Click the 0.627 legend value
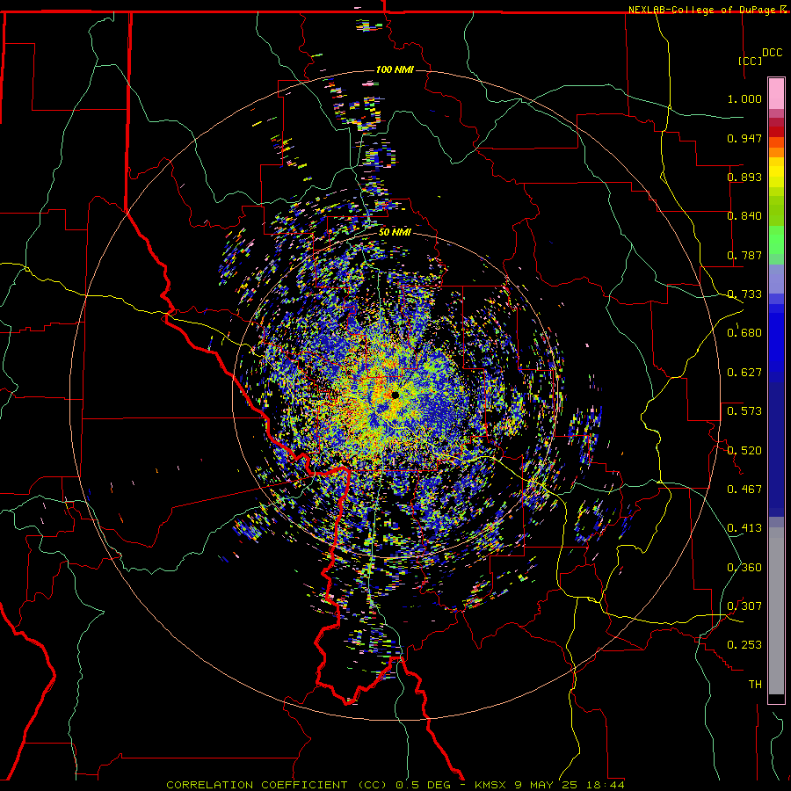This screenshot has height=791, width=791. click(744, 373)
